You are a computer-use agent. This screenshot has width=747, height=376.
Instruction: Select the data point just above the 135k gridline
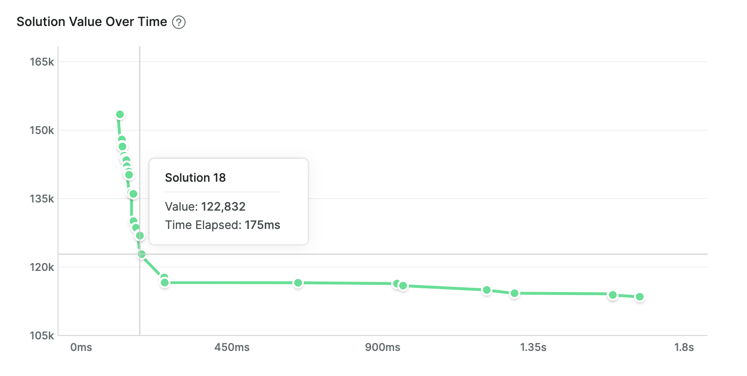pyautogui.click(x=133, y=194)
